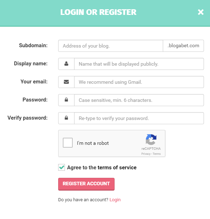
Task: Click the envelope icon beside email field
Action: point(66,82)
